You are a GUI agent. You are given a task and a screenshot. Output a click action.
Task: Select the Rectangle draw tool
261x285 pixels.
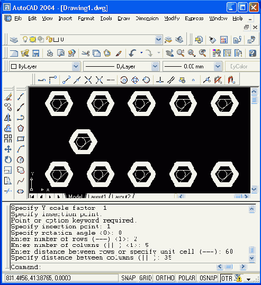[21, 139]
